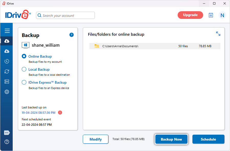Select the Backup cloud upload icon

tap(7, 41)
